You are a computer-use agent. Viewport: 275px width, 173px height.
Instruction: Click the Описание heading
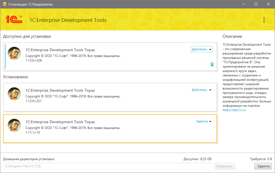coord(232,36)
